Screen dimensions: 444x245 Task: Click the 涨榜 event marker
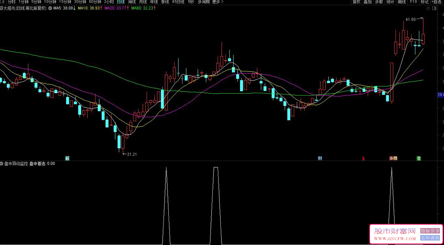coord(393,158)
